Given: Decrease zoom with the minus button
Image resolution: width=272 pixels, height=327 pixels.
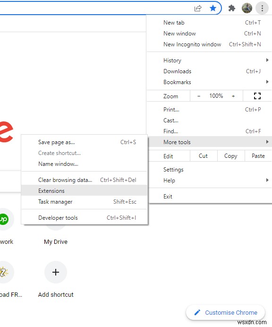Looking at the screenshot, I should [199, 96].
